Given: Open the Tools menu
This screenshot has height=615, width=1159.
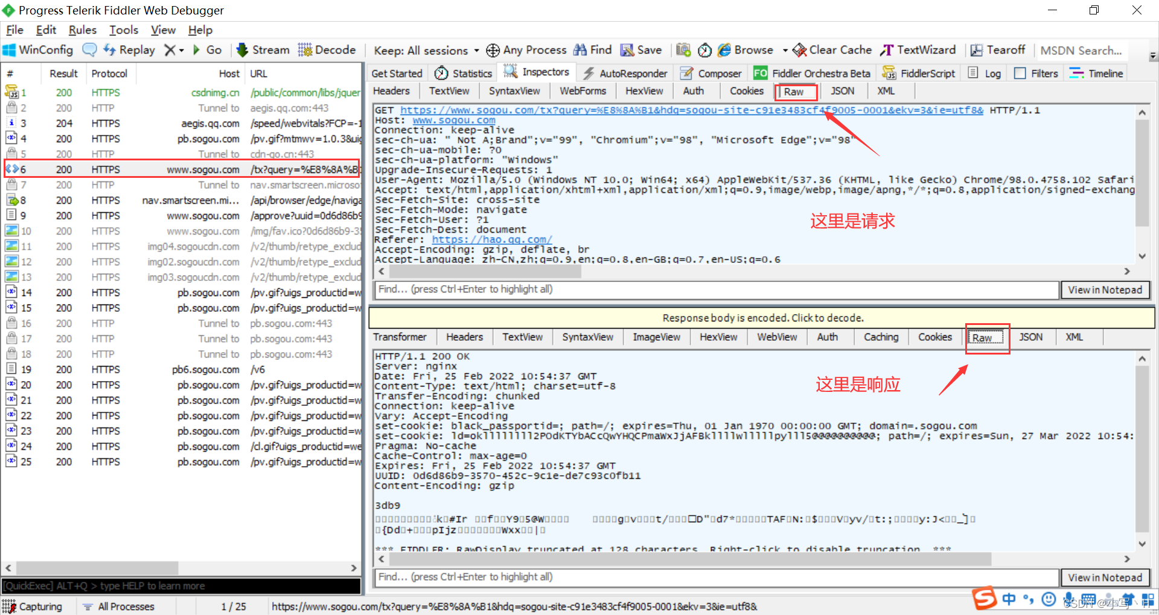Looking at the screenshot, I should [123, 30].
